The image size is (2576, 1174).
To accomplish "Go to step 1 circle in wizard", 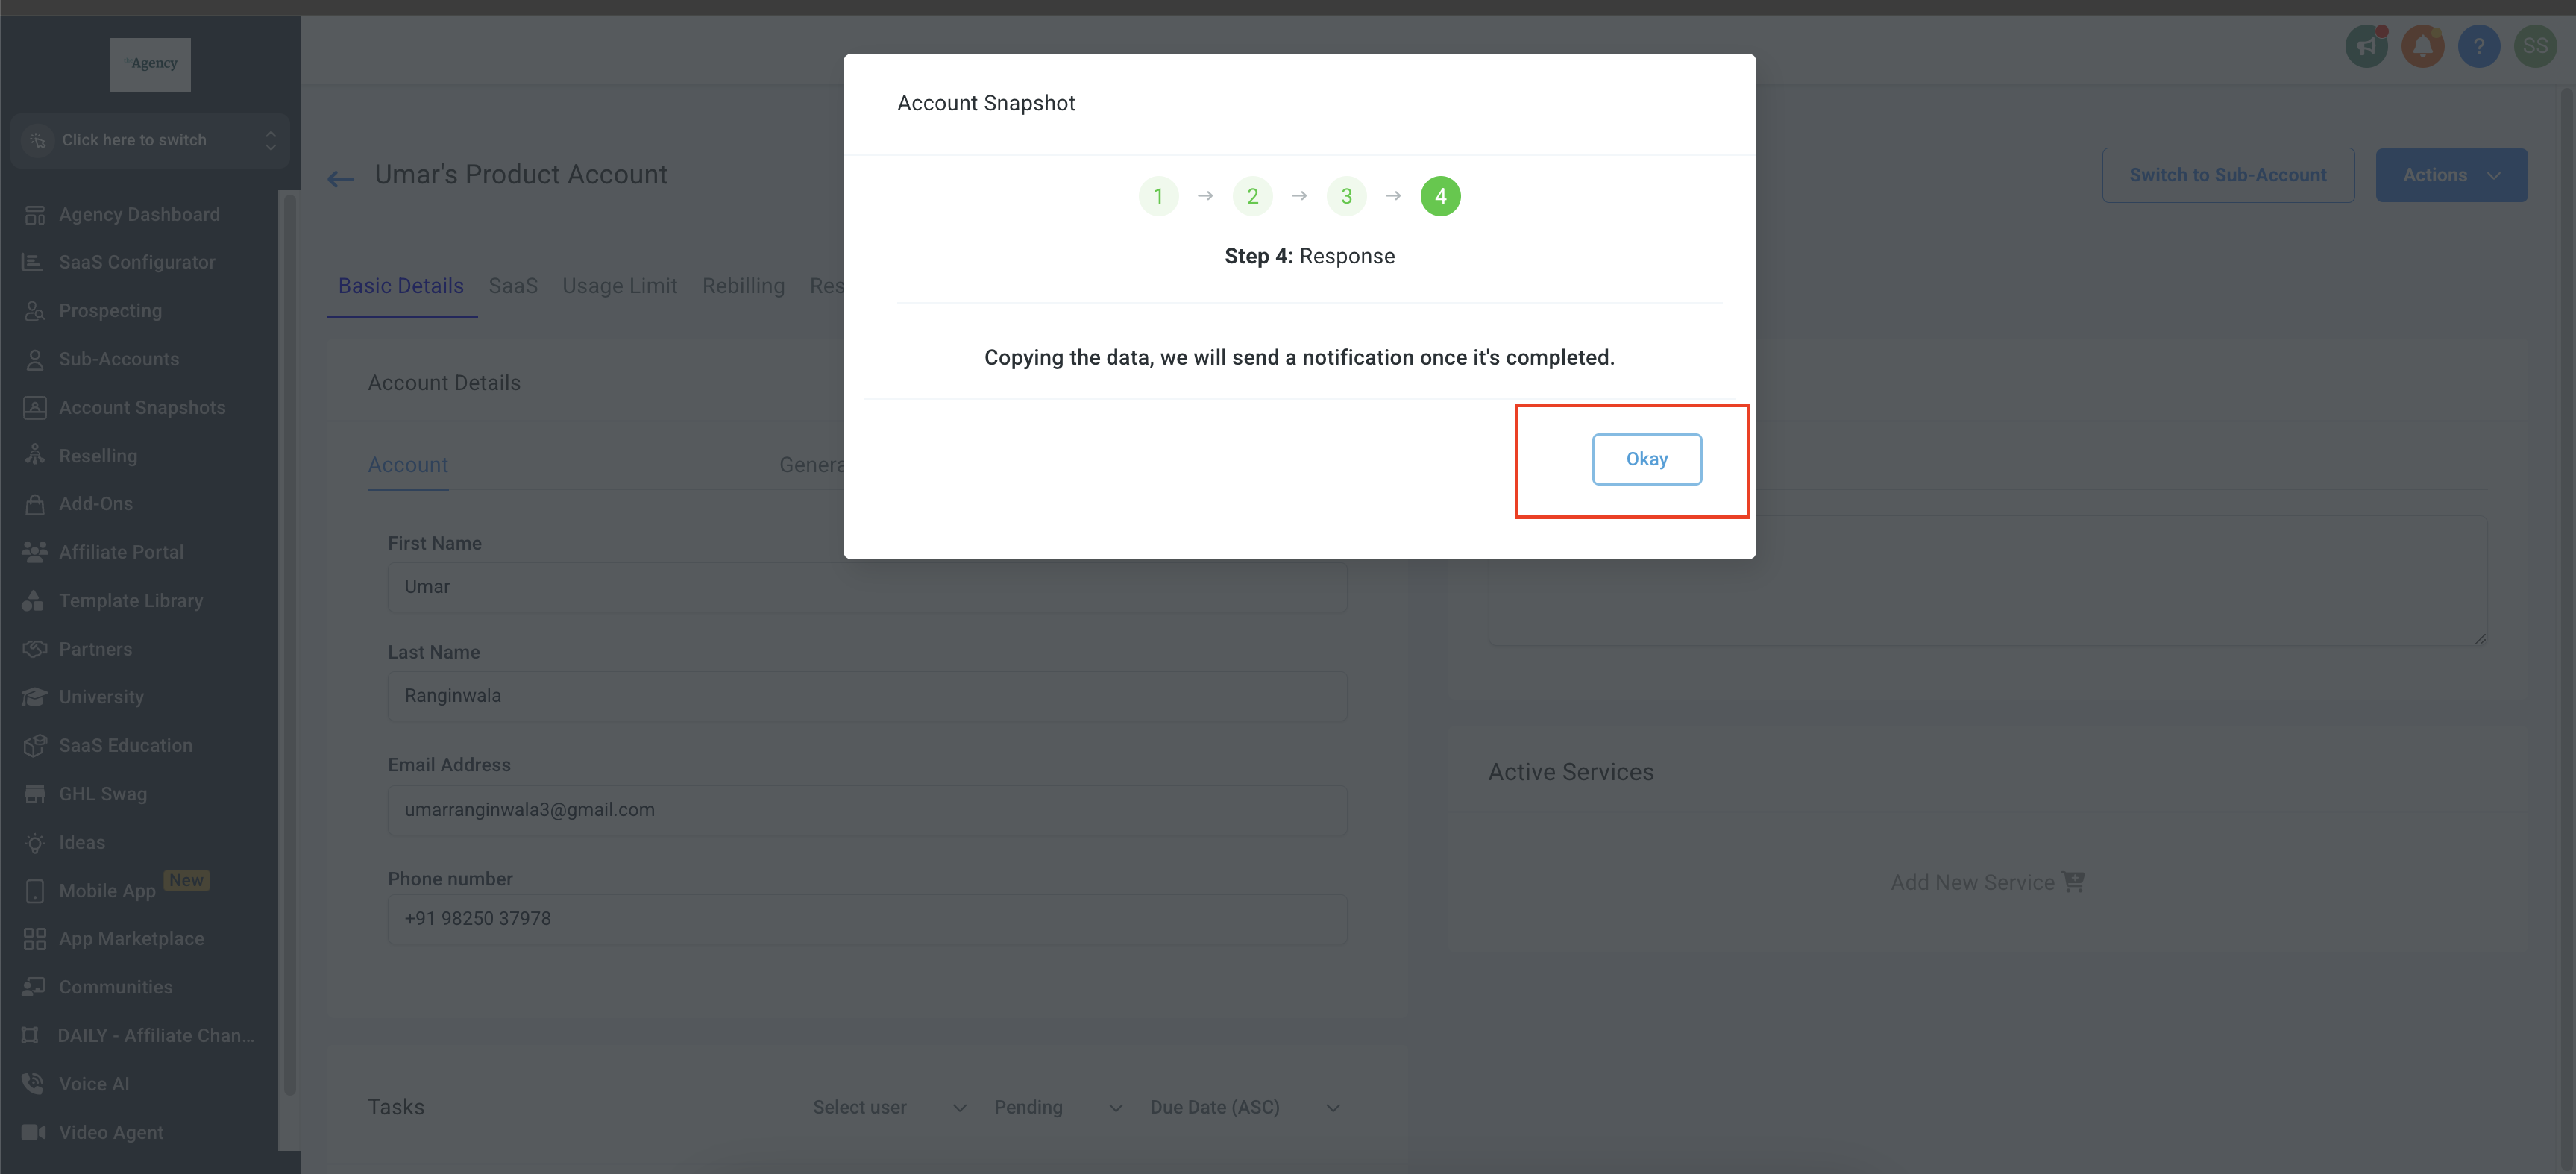I will pyautogui.click(x=1158, y=196).
